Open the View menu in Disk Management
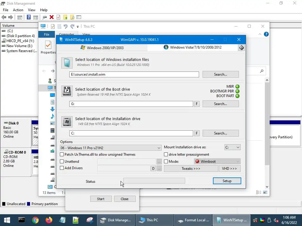Screen dimensions: 302x226 tap(32, 10)
